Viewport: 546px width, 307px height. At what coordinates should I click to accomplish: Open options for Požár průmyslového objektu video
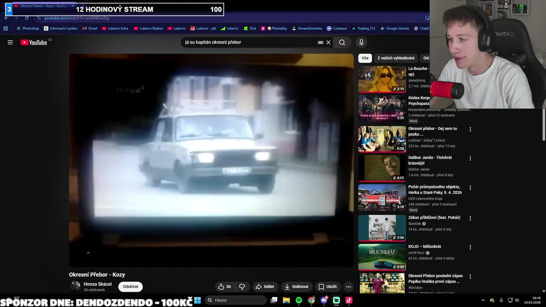(470, 188)
